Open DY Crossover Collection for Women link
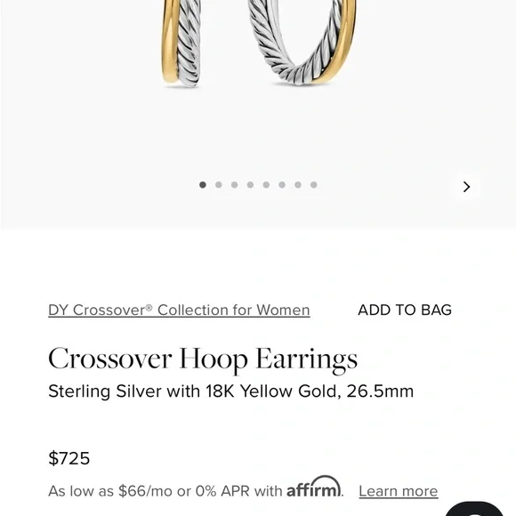The width and height of the screenshot is (516, 516). (179, 310)
